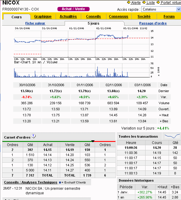
Task: Click the 03/11/2006 date column header
Action: [x=143, y=85]
